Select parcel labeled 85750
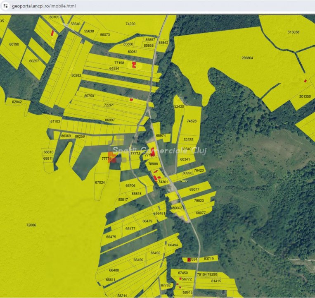 coord(89,96)
